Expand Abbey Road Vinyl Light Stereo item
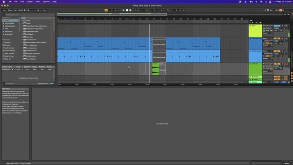This screenshot has width=293, height=165. [x=22, y=26]
